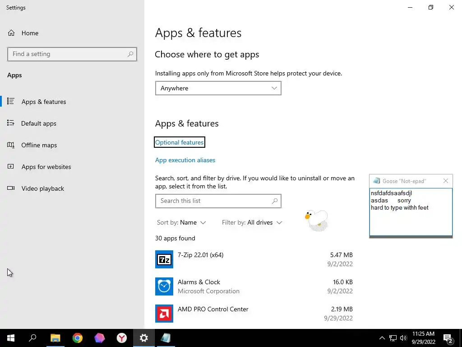
Task: Open the taskbar clock and date
Action: tap(423, 338)
